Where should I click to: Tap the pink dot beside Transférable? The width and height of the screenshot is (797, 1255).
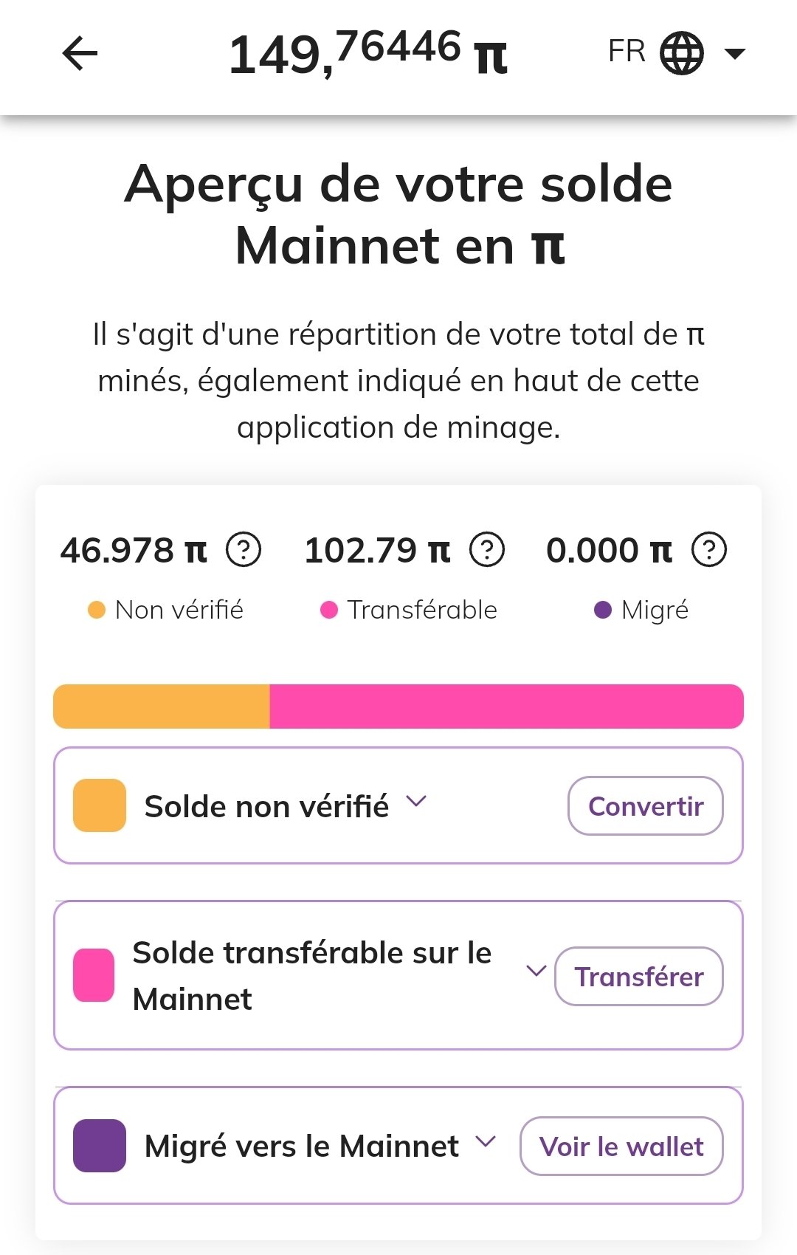[329, 610]
